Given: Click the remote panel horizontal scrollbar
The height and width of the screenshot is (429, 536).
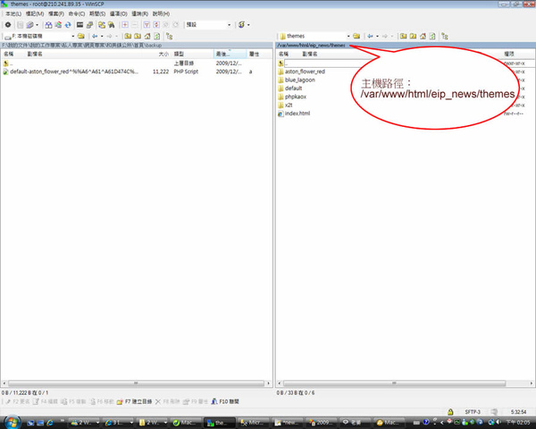Looking at the screenshot, I should click(394, 383).
